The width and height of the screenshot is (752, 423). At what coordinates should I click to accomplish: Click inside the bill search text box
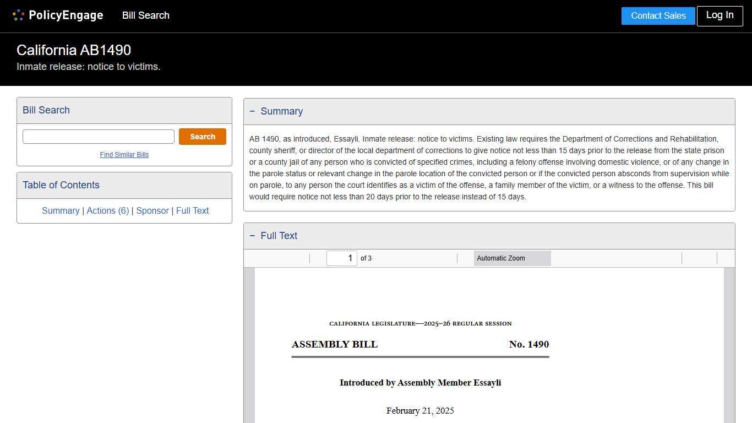coord(98,136)
